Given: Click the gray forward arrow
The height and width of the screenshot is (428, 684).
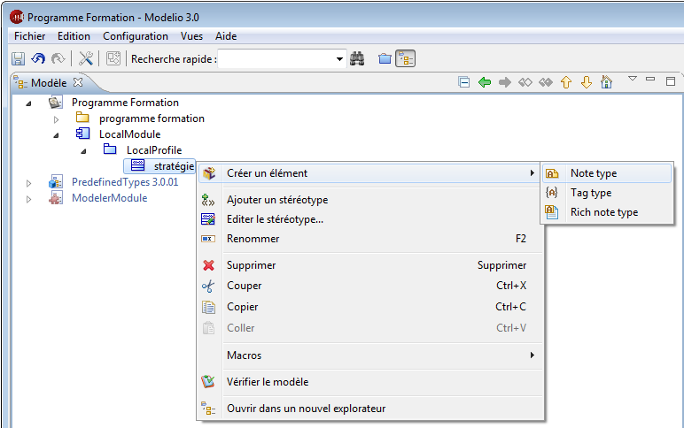Looking at the screenshot, I should [x=505, y=82].
